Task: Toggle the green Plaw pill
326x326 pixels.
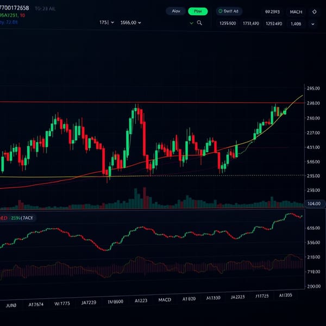Action: tap(198, 11)
